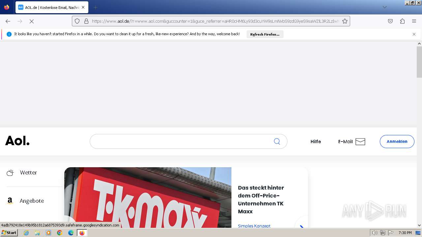422x237 pixels.
Task: Bookmark this page with the star icon
Action: (x=345, y=21)
